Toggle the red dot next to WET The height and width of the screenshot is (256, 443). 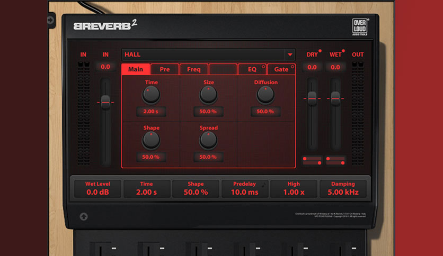click(343, 51)
